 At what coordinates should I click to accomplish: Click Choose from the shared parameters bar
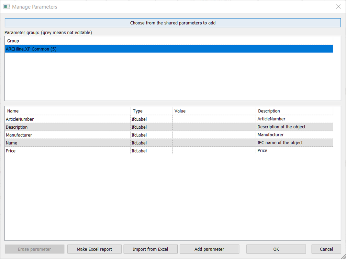tap(172, 23)
